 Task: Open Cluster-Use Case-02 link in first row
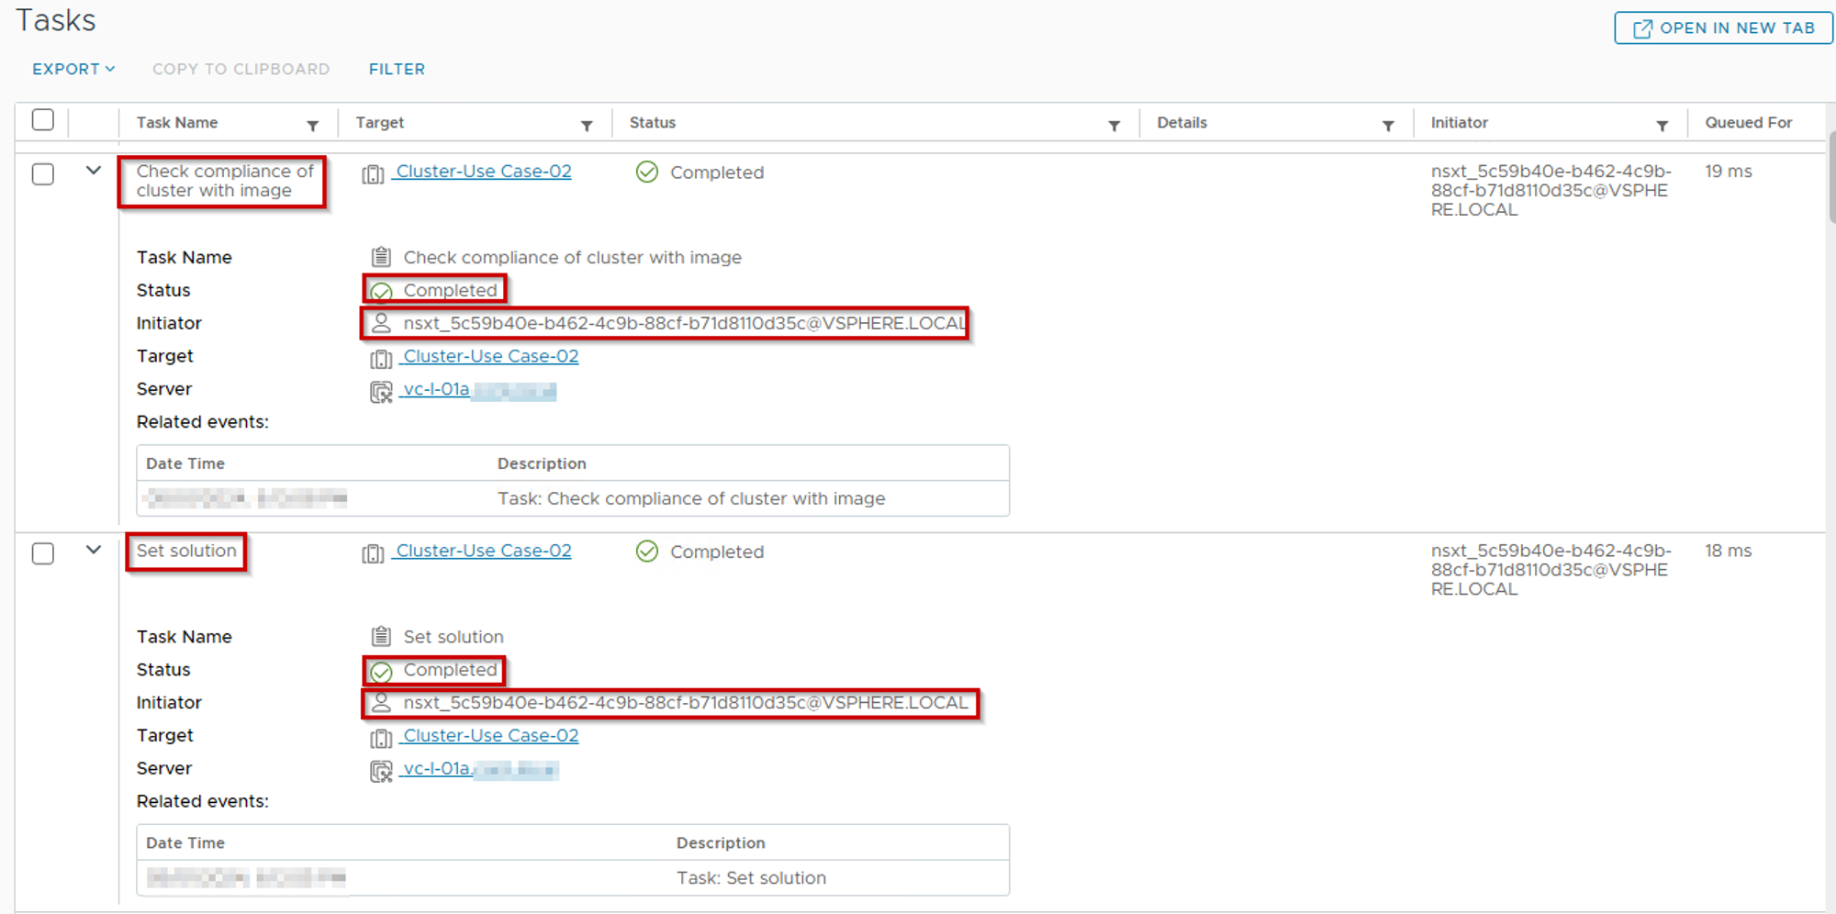(483, 172)
